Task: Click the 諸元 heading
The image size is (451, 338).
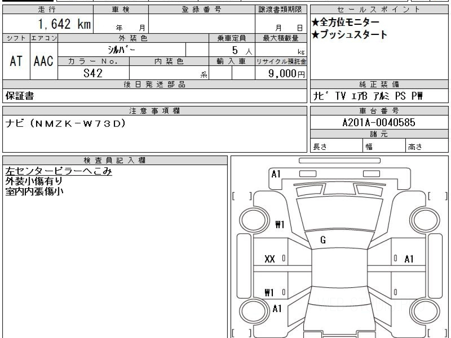Action: [x=379, y=134]
